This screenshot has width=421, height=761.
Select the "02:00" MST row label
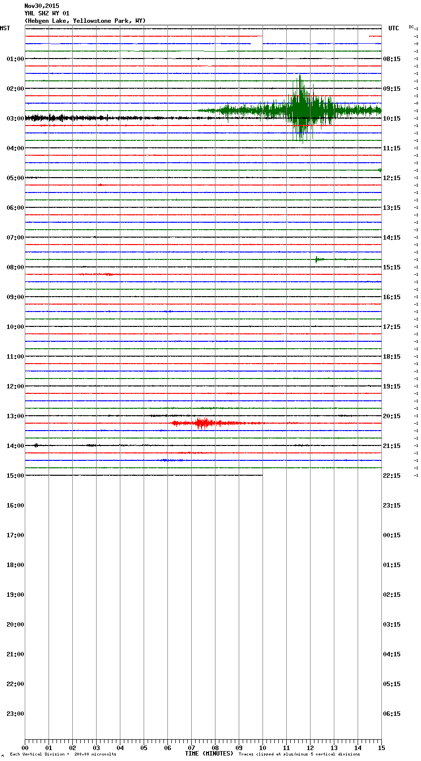(15, 89)
